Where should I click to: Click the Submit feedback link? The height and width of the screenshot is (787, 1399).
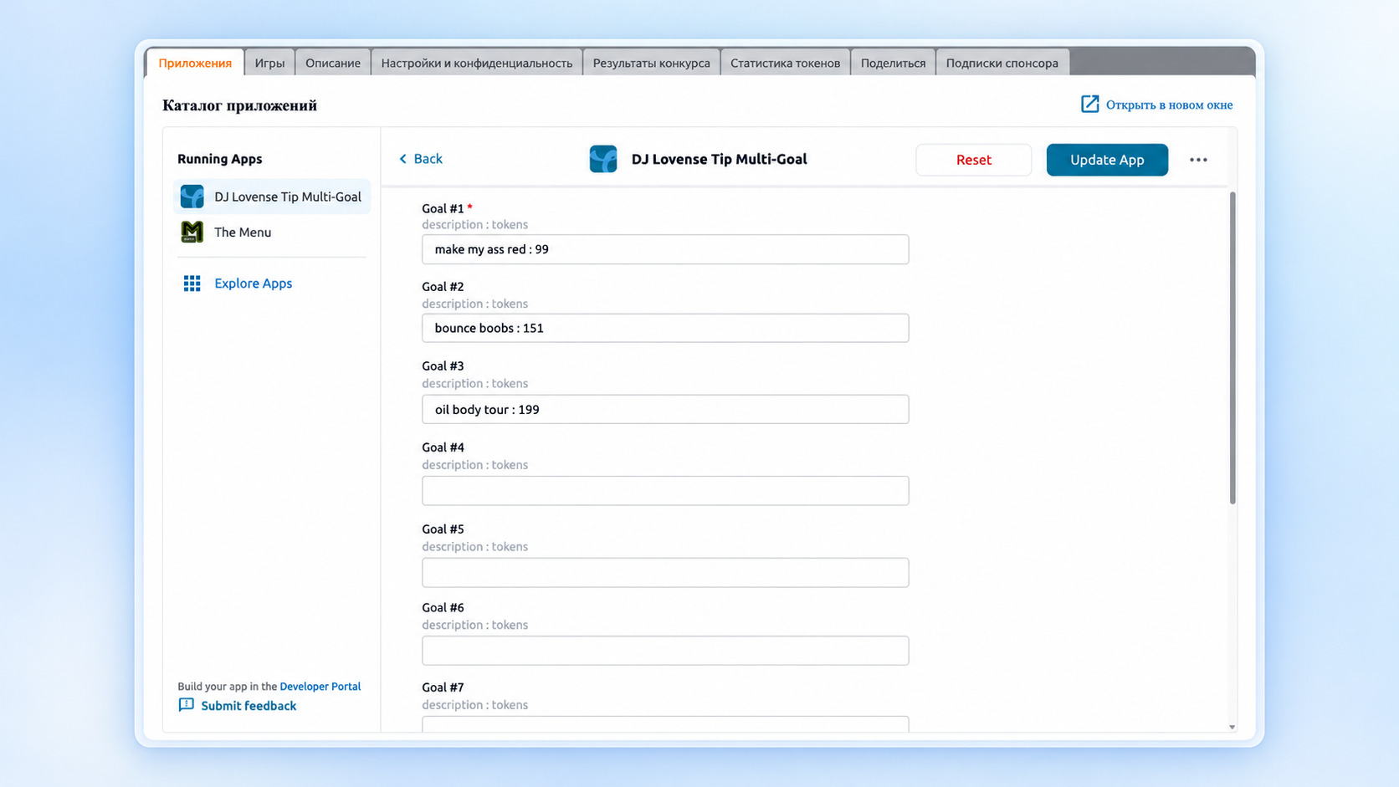coord(249,706)
